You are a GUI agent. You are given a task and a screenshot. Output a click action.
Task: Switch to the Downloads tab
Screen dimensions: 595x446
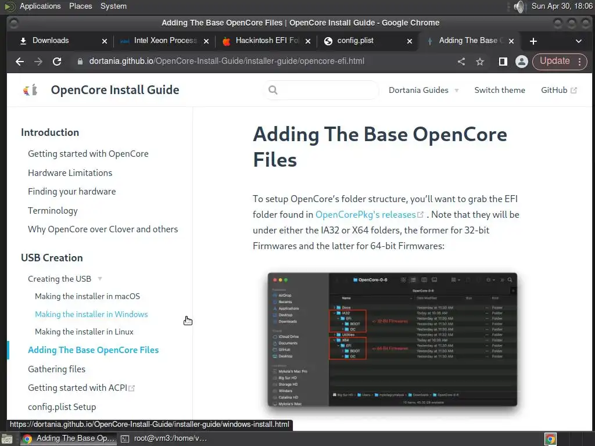pyautogui.click(x=63, y=41)
